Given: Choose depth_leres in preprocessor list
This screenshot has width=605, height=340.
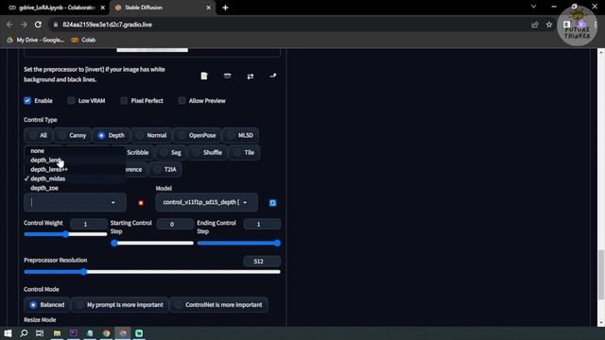Looking at the screenshot, I should click(x=75, y=160).
